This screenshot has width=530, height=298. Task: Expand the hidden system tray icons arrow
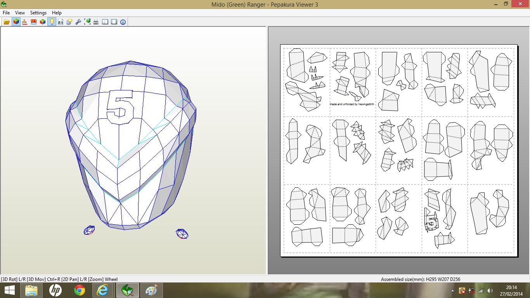click(453, 291)
